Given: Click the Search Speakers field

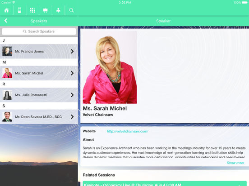Looking at the screenshot, I should (x=39, y=31).
